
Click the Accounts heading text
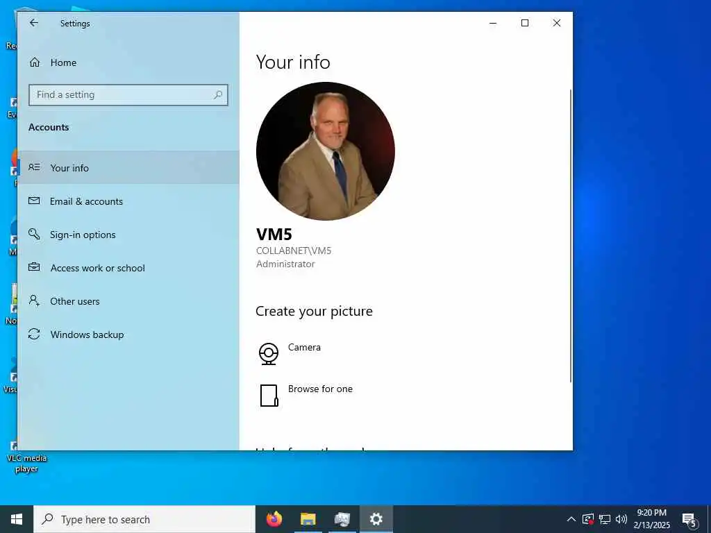[49, 128]
